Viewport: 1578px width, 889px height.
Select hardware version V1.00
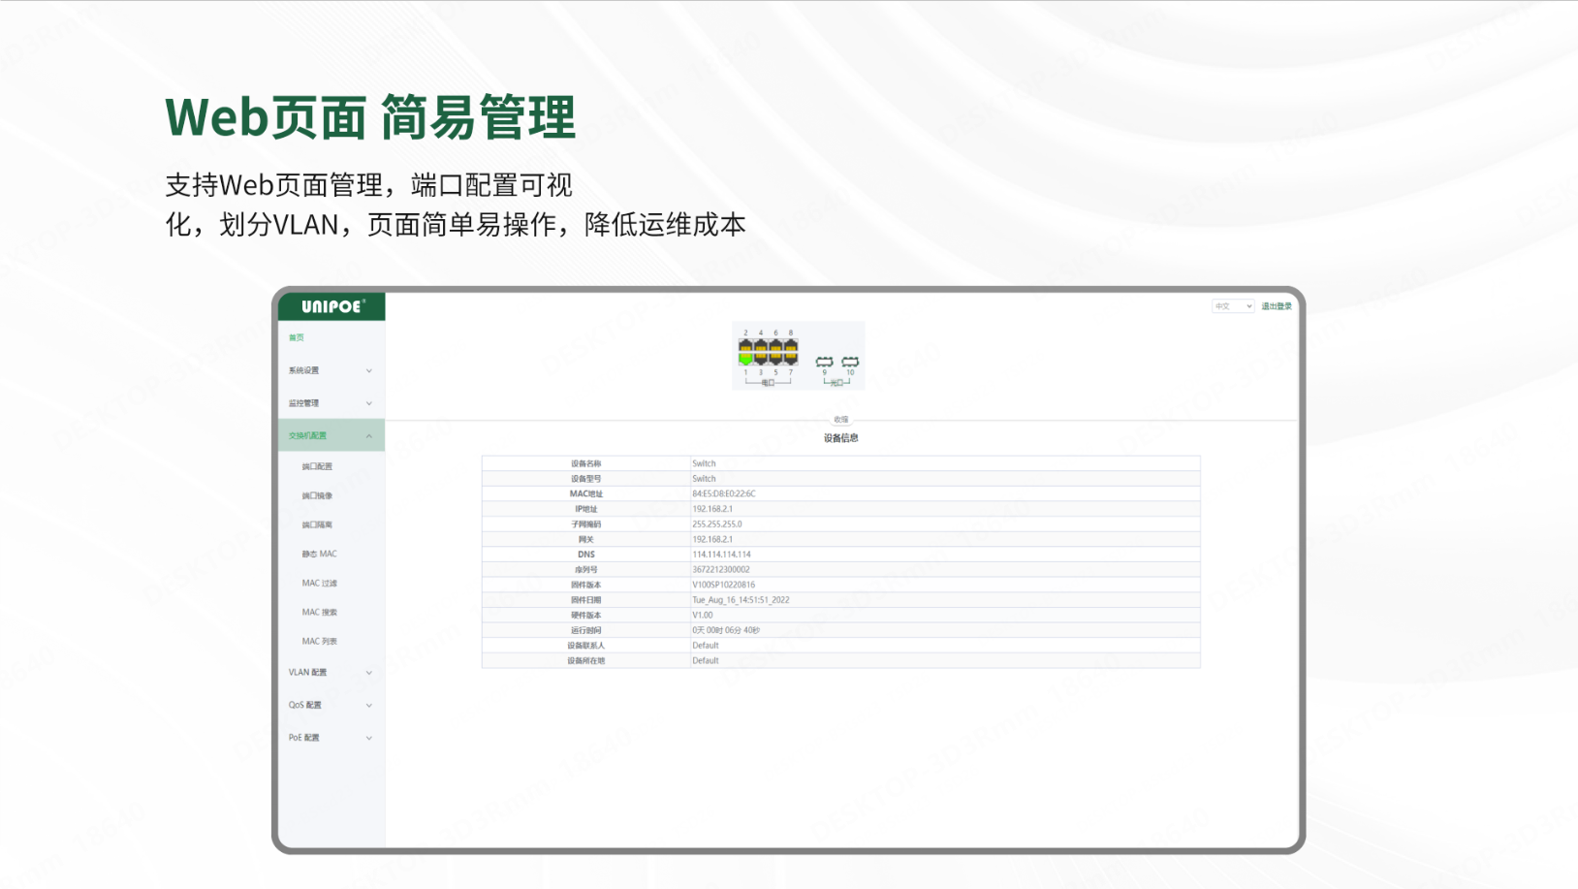[703, 615]
